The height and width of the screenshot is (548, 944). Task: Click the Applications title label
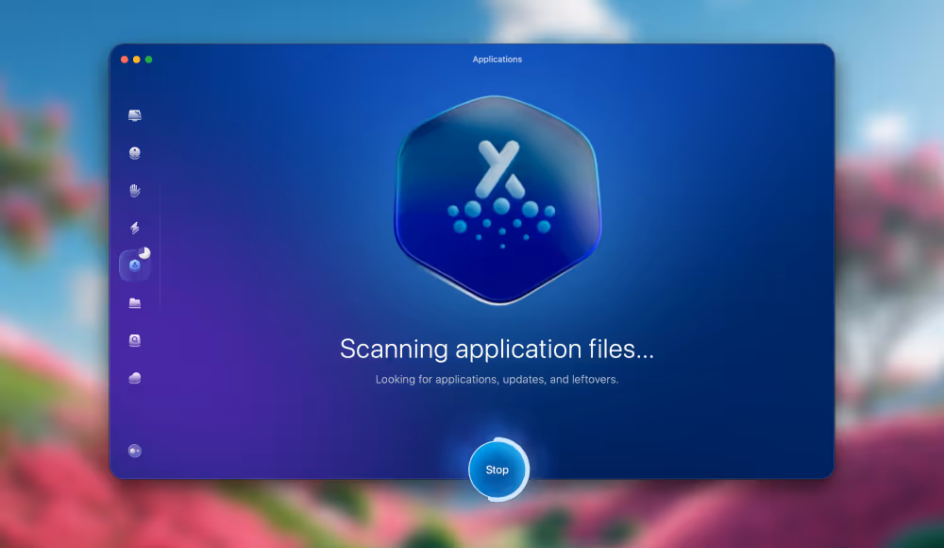pos(497,59)
